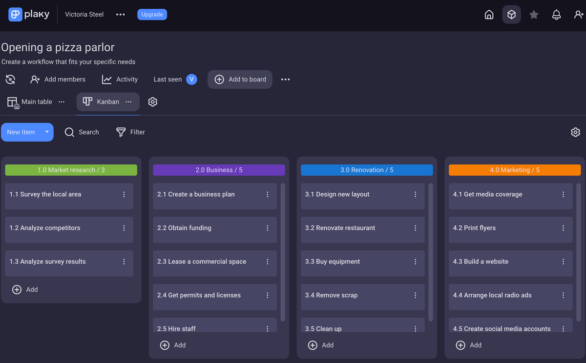The width and height of the screenshot is (586, 363).
Task: Click the invite user icon top right
Action: coord(579,15)
